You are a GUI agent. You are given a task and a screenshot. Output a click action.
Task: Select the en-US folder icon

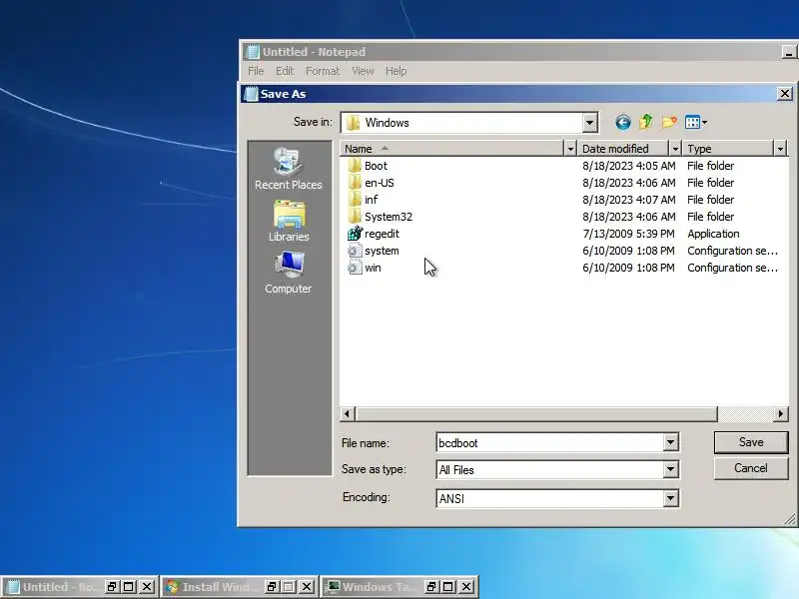tap(355, 183)
